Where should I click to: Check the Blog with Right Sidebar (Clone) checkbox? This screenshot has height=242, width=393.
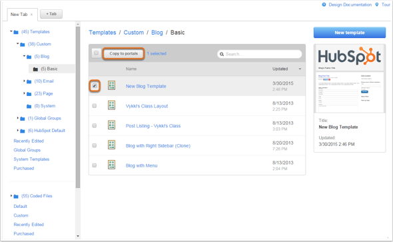click(95, 145)
